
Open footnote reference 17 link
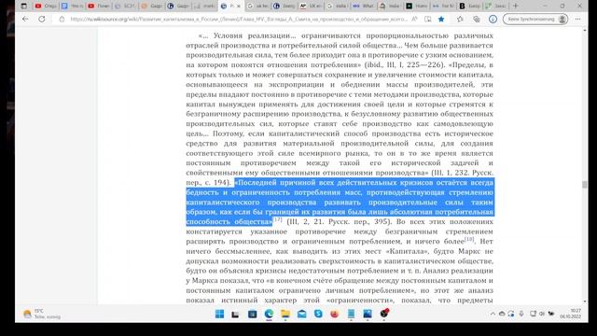[278, 219]
